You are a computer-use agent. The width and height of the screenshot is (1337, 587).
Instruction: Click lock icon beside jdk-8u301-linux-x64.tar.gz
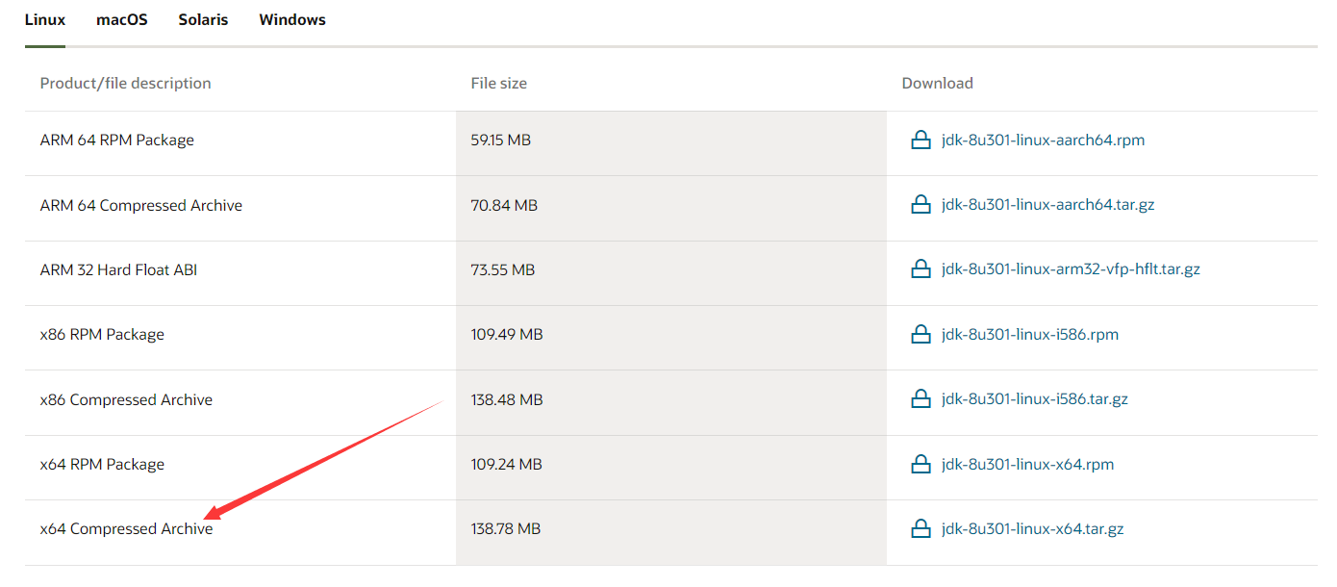coord(921,528)
